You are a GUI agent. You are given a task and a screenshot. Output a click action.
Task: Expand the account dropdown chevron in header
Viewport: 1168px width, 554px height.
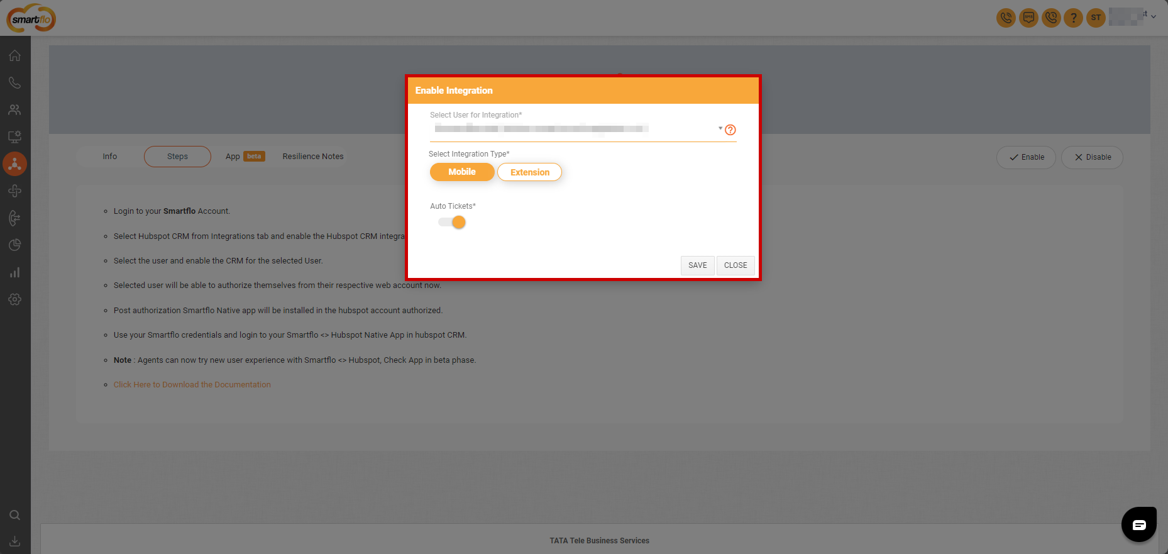tap(1154, 17)
